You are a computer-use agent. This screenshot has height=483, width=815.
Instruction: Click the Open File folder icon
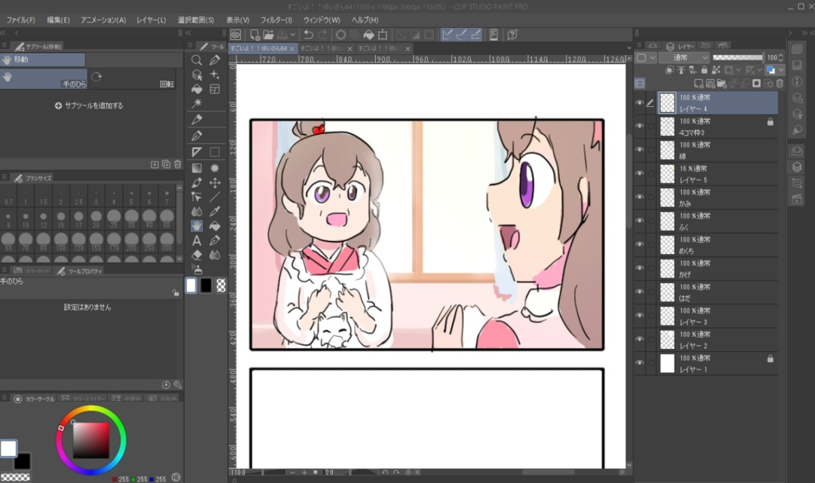coord(268,35)
